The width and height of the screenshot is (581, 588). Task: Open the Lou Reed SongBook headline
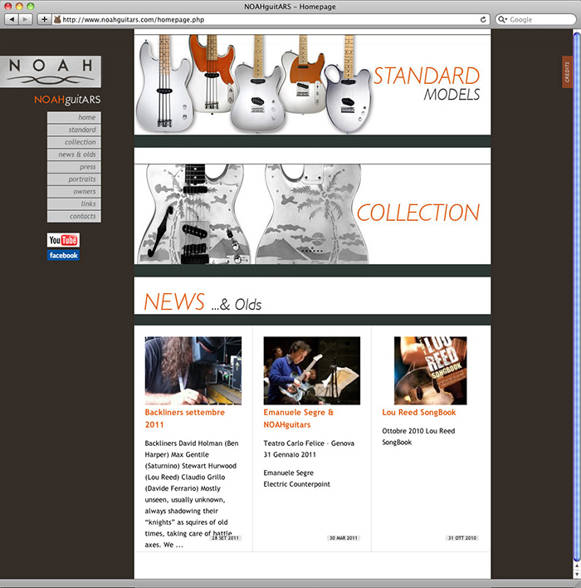pyautogui.click(x=418, y=413)
